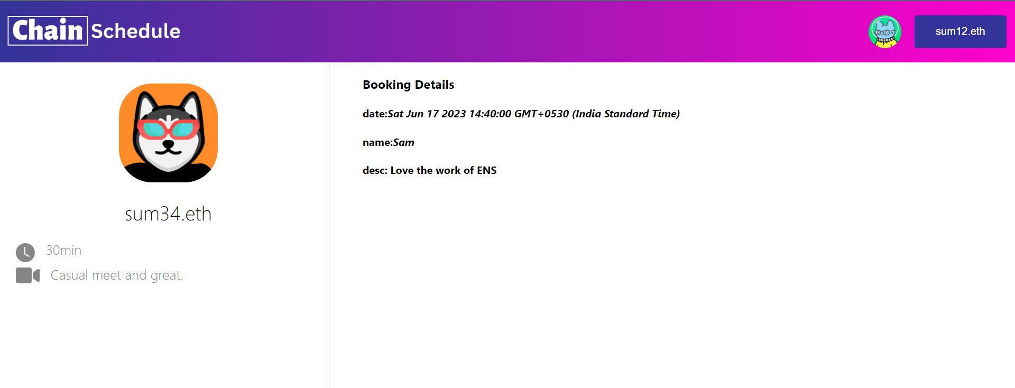Click the Chain Schedule logo

pos(94,31)
